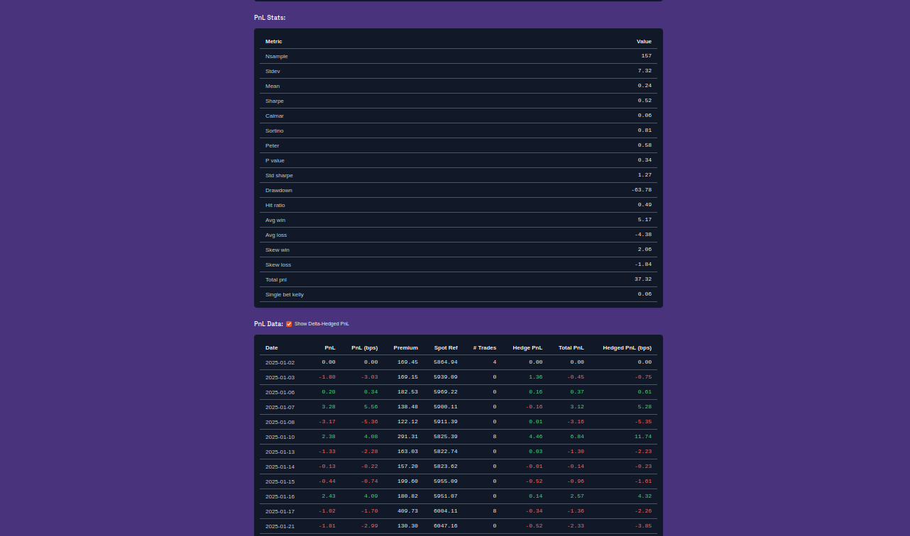Screen dimensions: 910x536
Task: Click the date 2025-01-08 in PnL Data
Action: pyautogui.click(x=280, y=422)
